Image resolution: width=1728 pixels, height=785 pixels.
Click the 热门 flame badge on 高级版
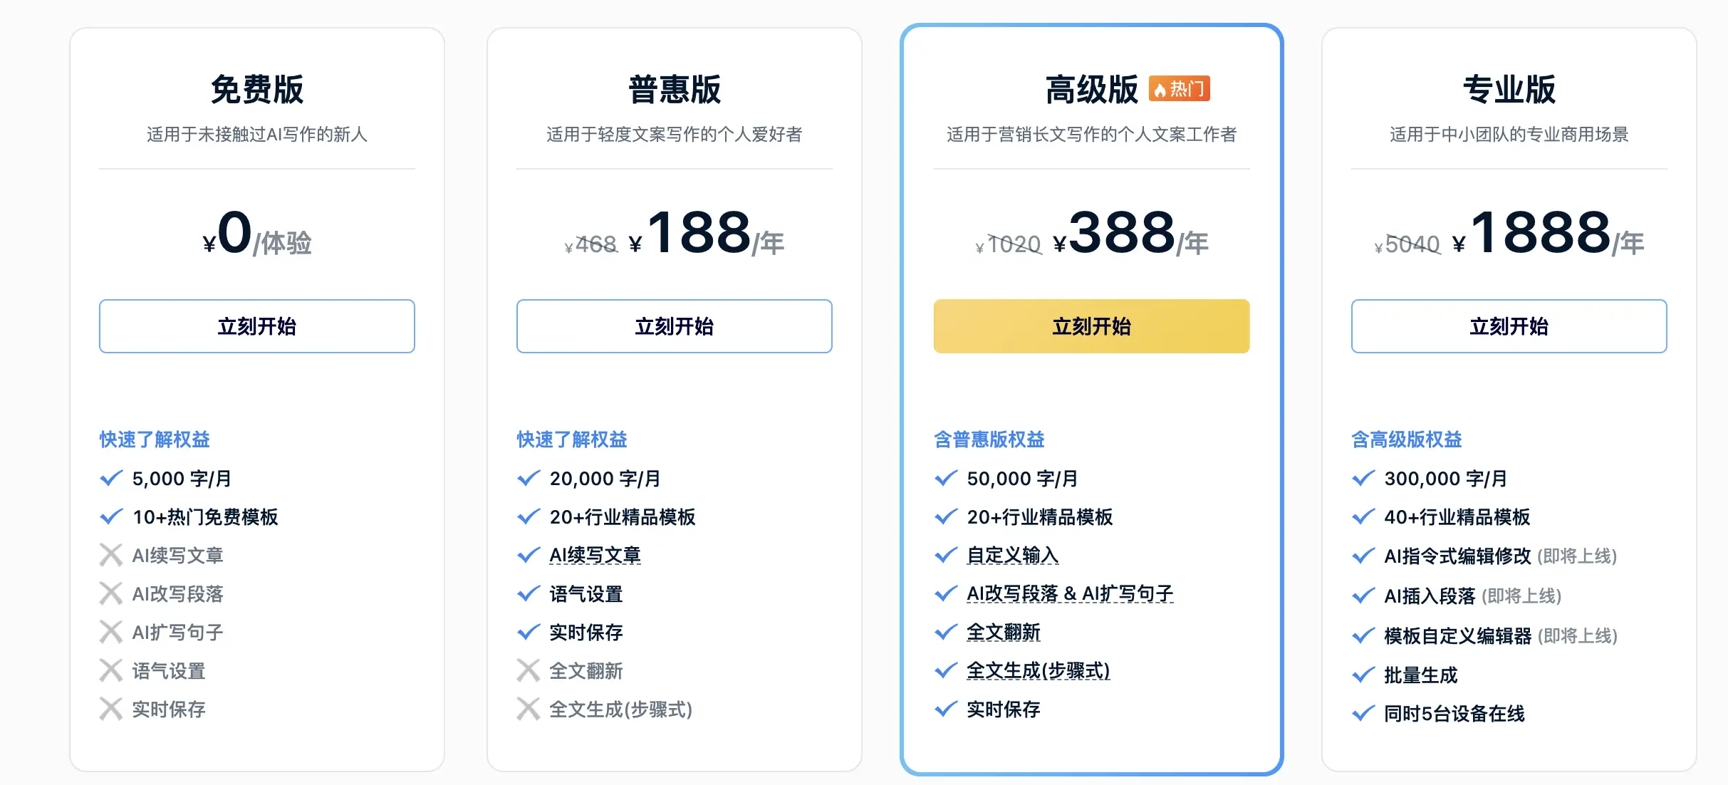point(1179,89)
